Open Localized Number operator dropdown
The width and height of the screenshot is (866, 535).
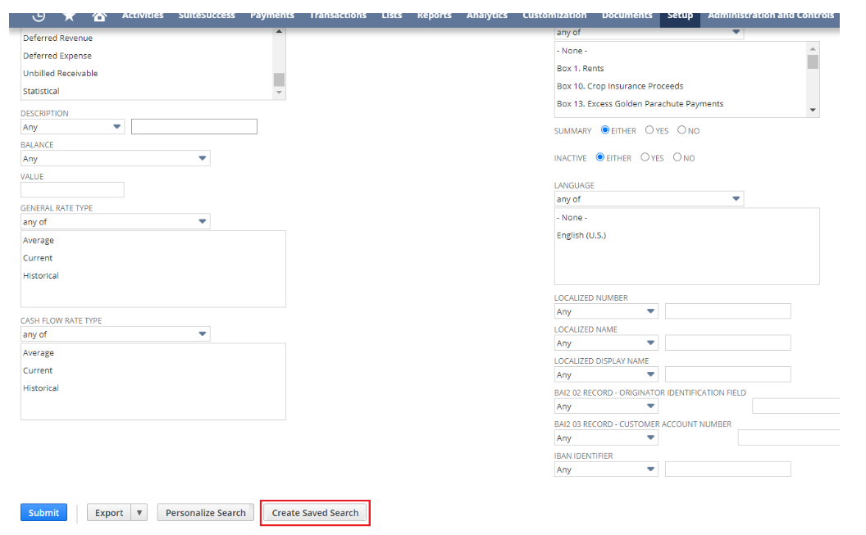click(606, 311)
